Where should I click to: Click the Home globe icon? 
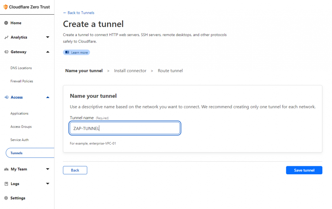tap(6, 23)
